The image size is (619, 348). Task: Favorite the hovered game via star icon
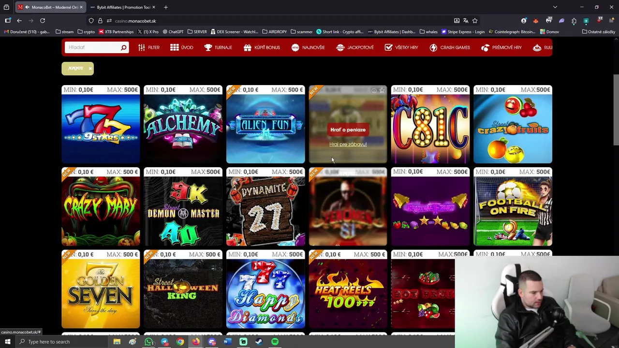[382, 90]
